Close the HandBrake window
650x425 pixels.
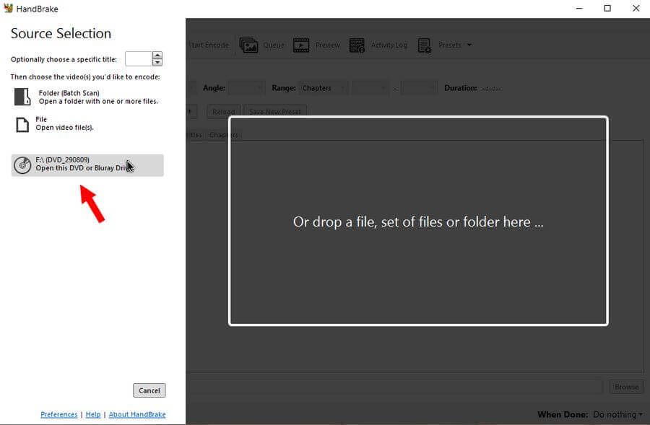636,8
